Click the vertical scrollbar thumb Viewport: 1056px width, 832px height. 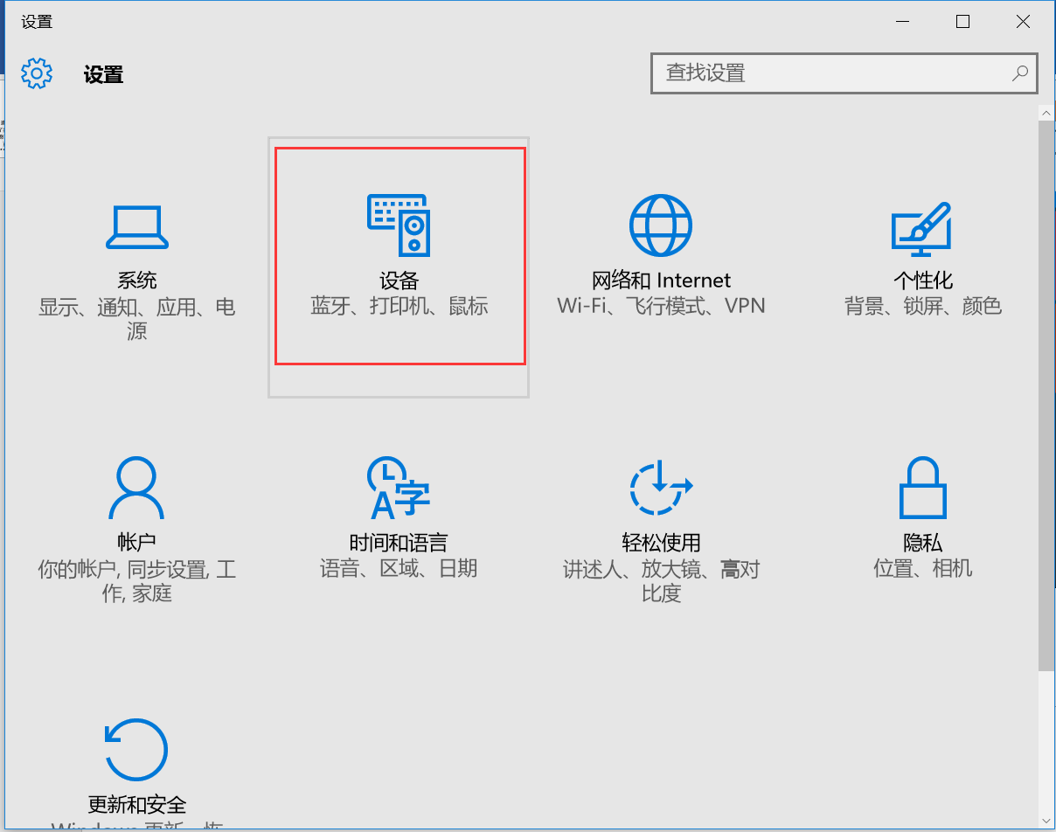click(1046, 393)
